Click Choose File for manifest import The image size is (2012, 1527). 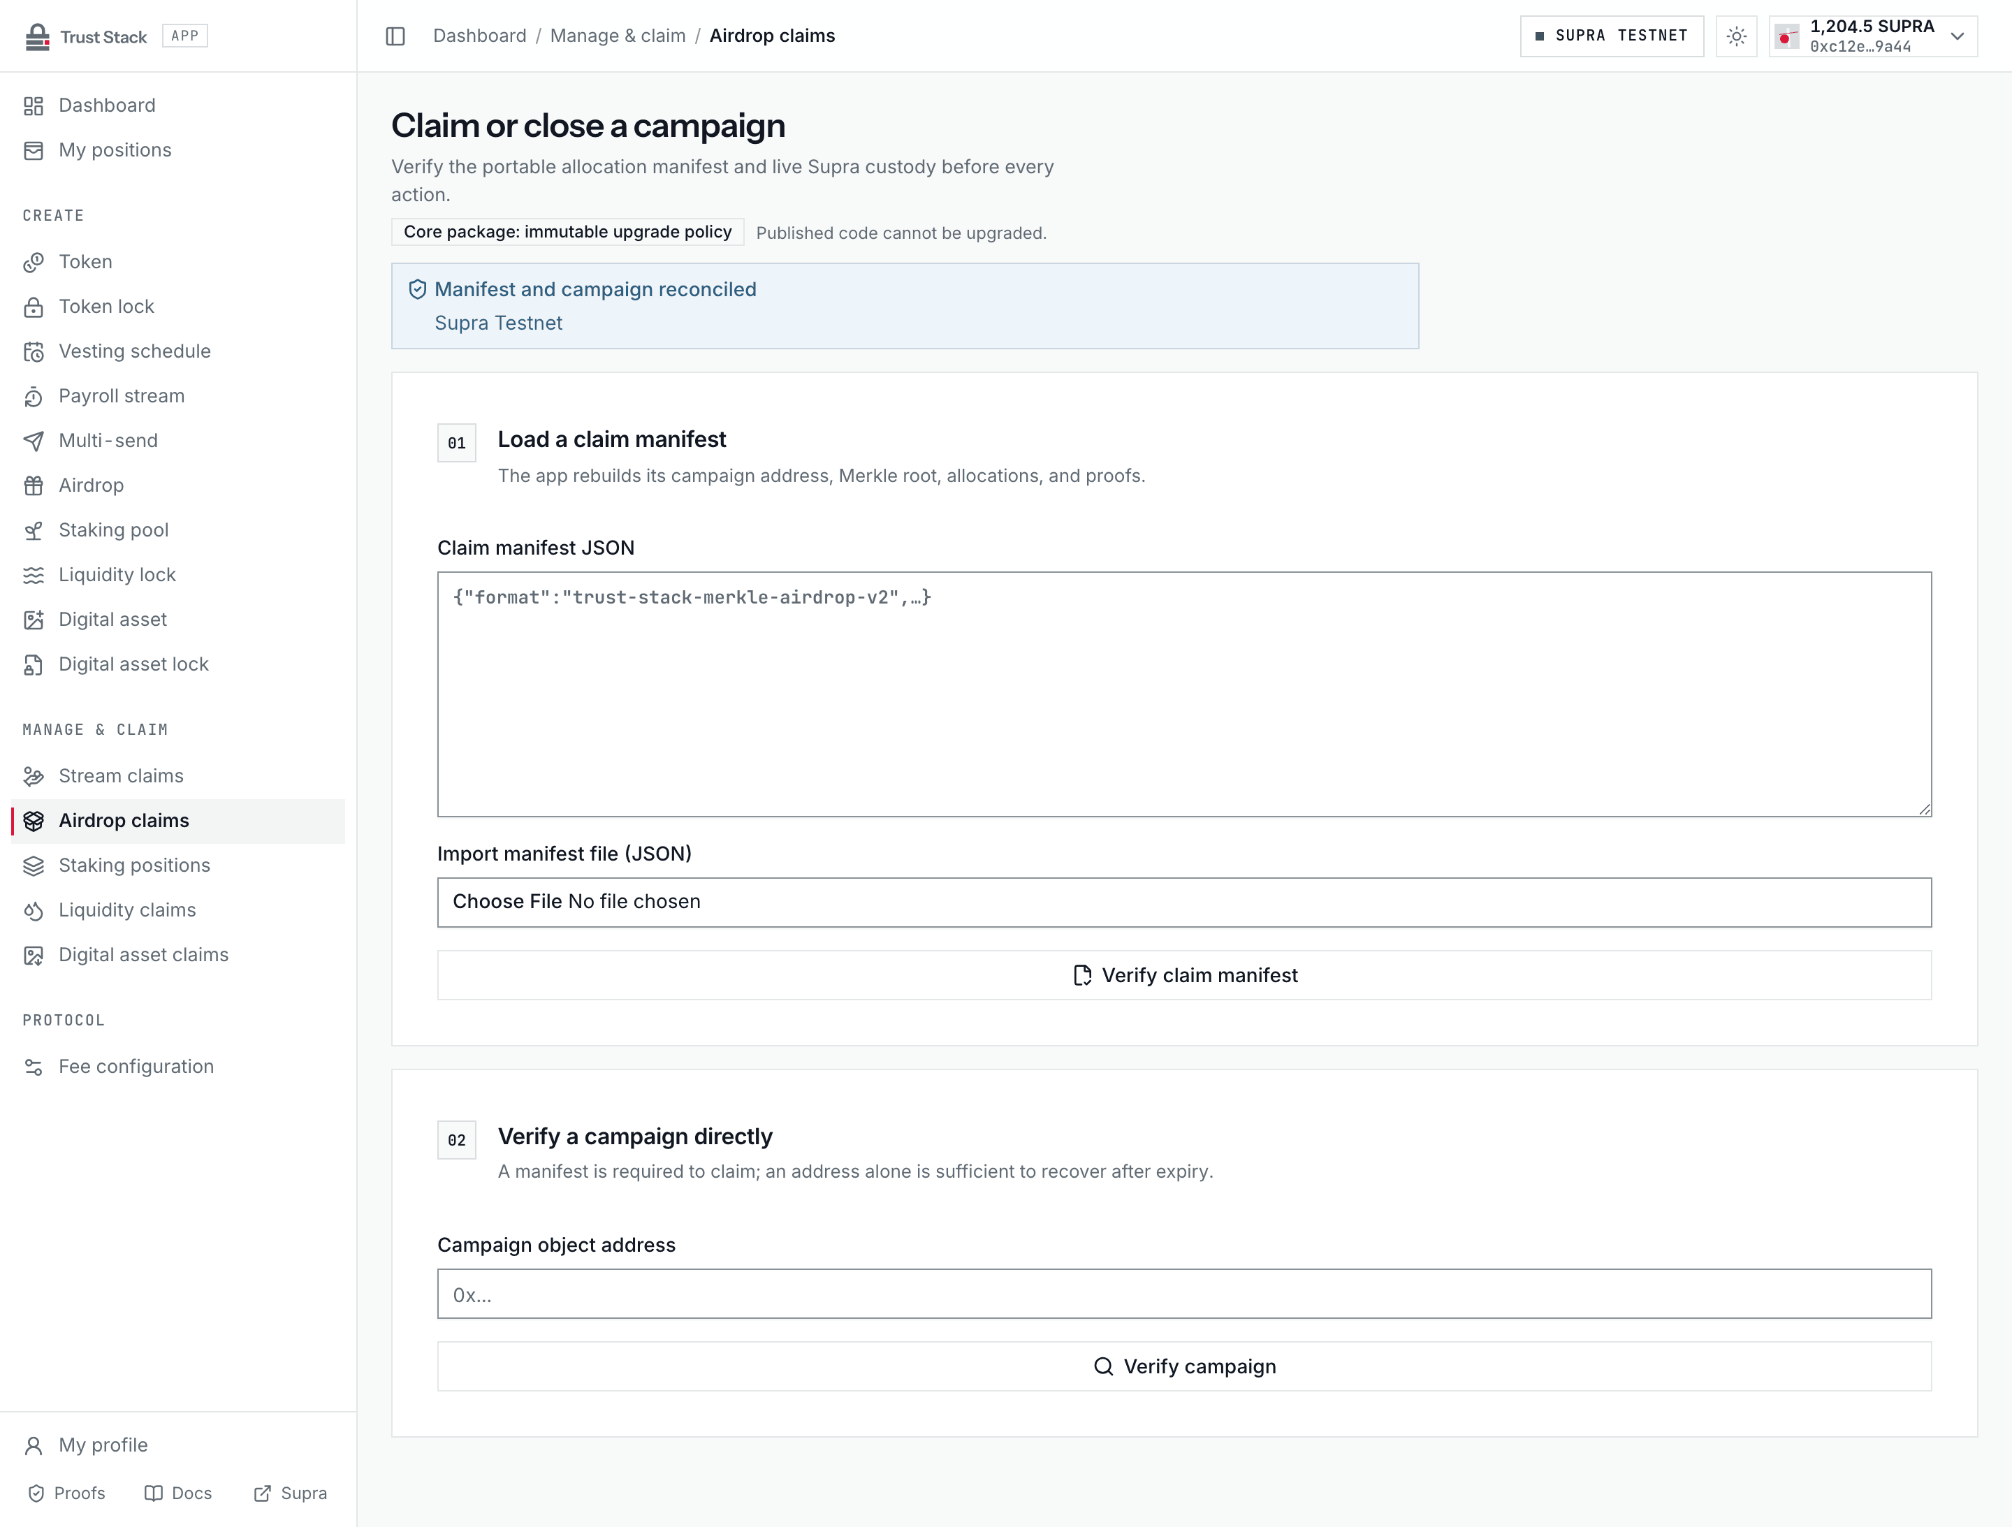[508, 901]
